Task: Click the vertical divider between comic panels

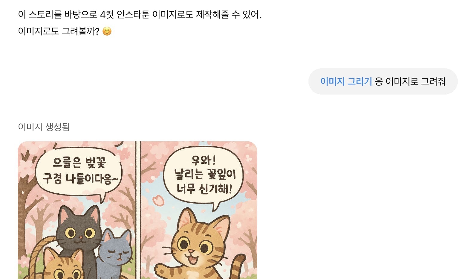Action: (x=138, y=210)
